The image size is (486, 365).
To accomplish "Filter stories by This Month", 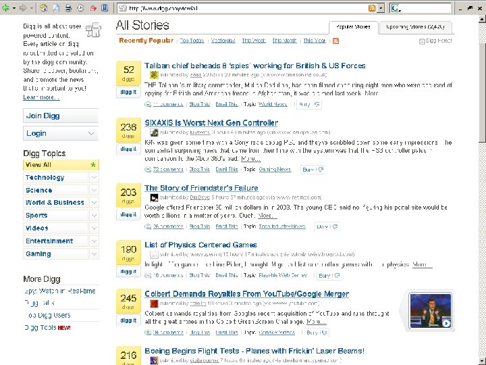I will click(285, 41).
